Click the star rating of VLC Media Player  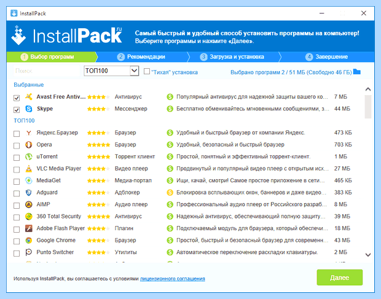click(x=99, y=169)
